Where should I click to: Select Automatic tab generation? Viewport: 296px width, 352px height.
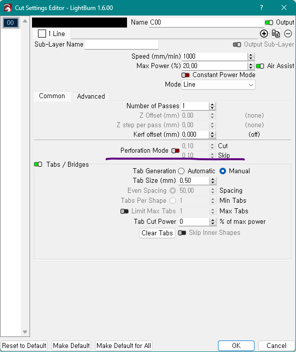181,171
